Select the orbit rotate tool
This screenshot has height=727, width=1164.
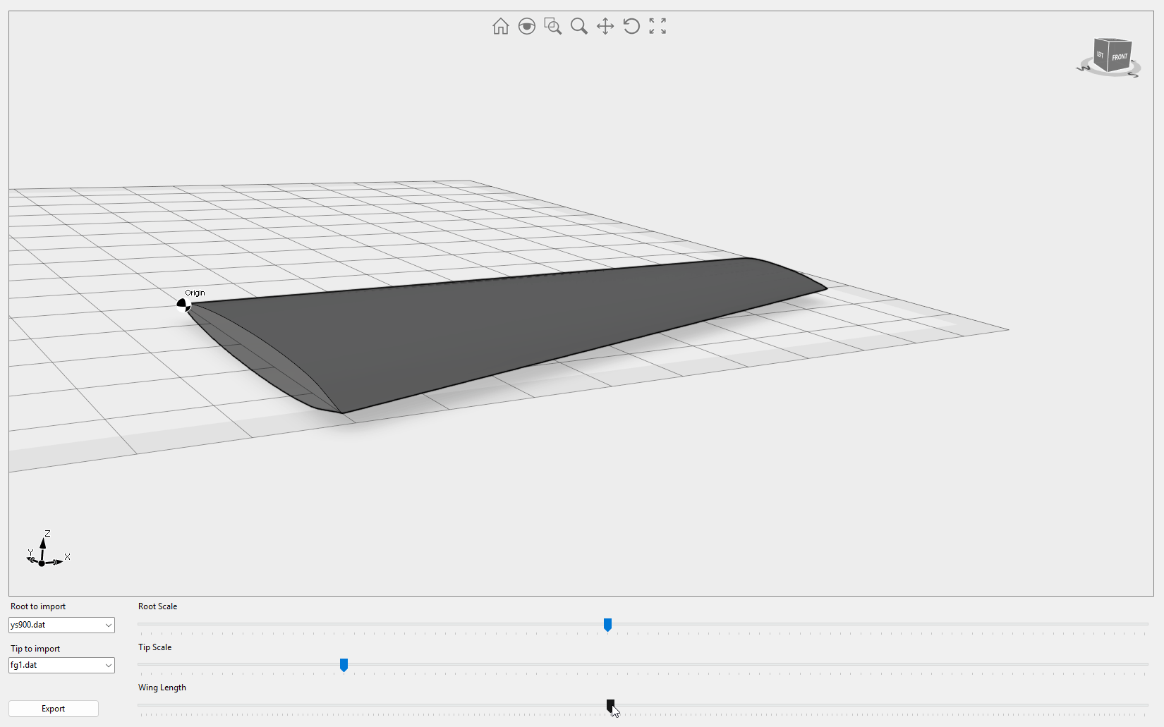pyautogui.click(x=631, y=26)
